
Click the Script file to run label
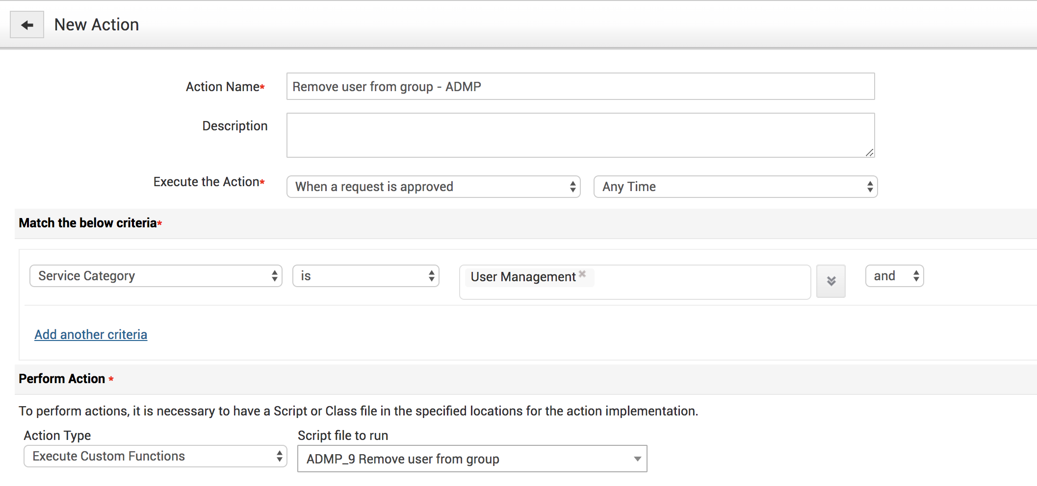[343, 436]
